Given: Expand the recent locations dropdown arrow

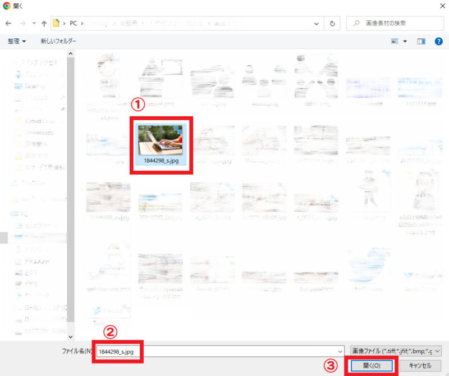Looking at the screenshot, I should click(x=34, y=24).
